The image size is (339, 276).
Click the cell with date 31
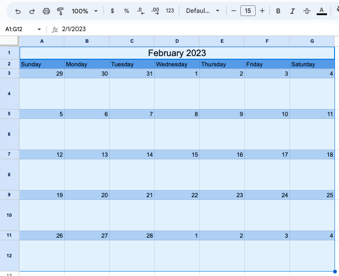(132, 73)
